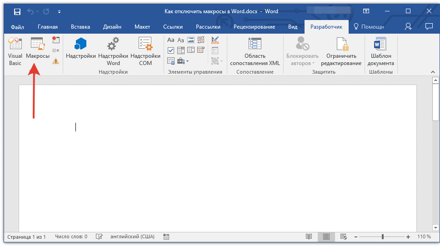Click the Record Macro icon
Image resolution: width=440 pixels, height=246 pixels.
pos(56,40)
